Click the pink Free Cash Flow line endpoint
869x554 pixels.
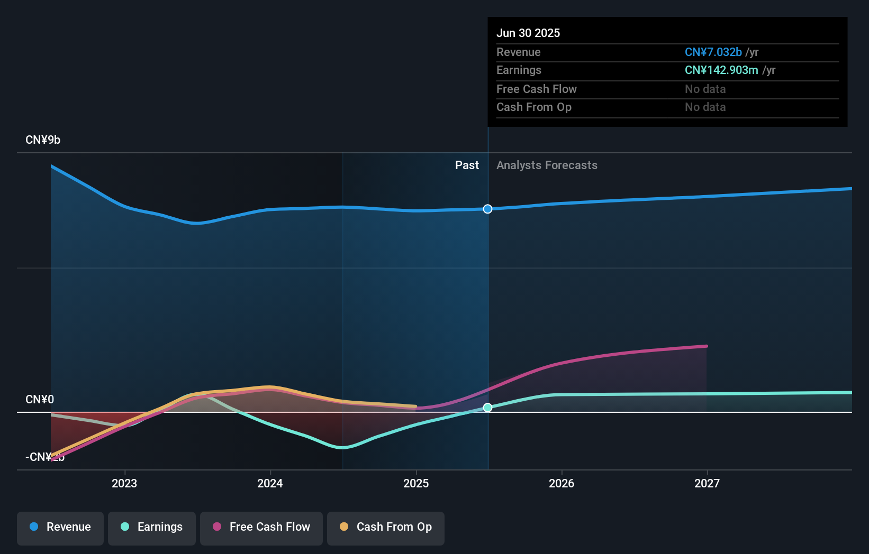[x=706, y=345]
